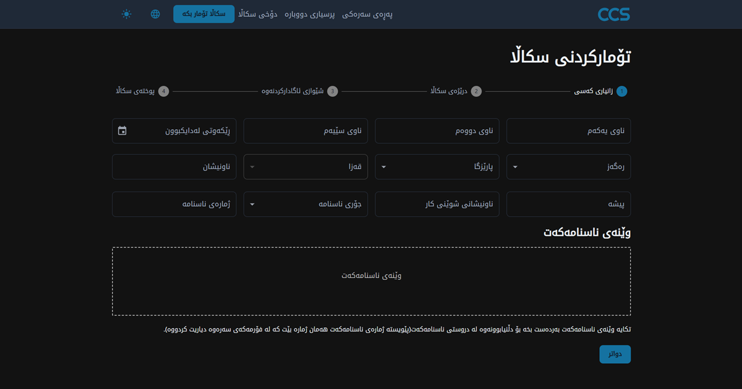Click the CCS logo
742x389 pixels.
pos(613,14)
